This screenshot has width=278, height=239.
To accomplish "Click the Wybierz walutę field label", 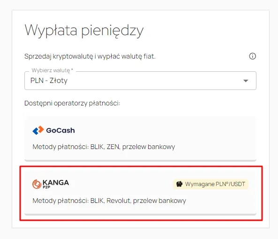I will point(53,70).
